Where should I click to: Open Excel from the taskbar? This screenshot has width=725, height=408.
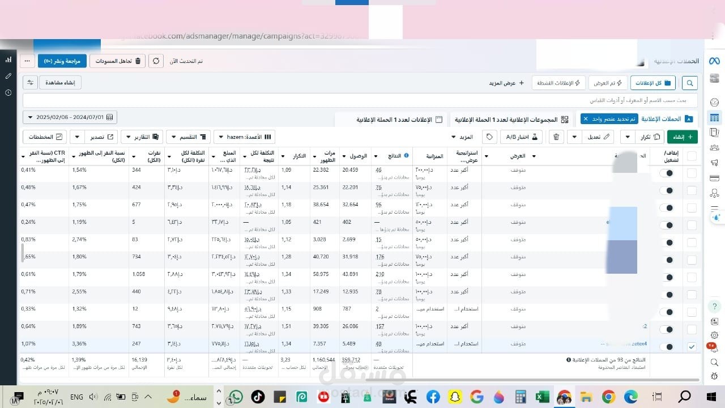[x=543, y=397]
